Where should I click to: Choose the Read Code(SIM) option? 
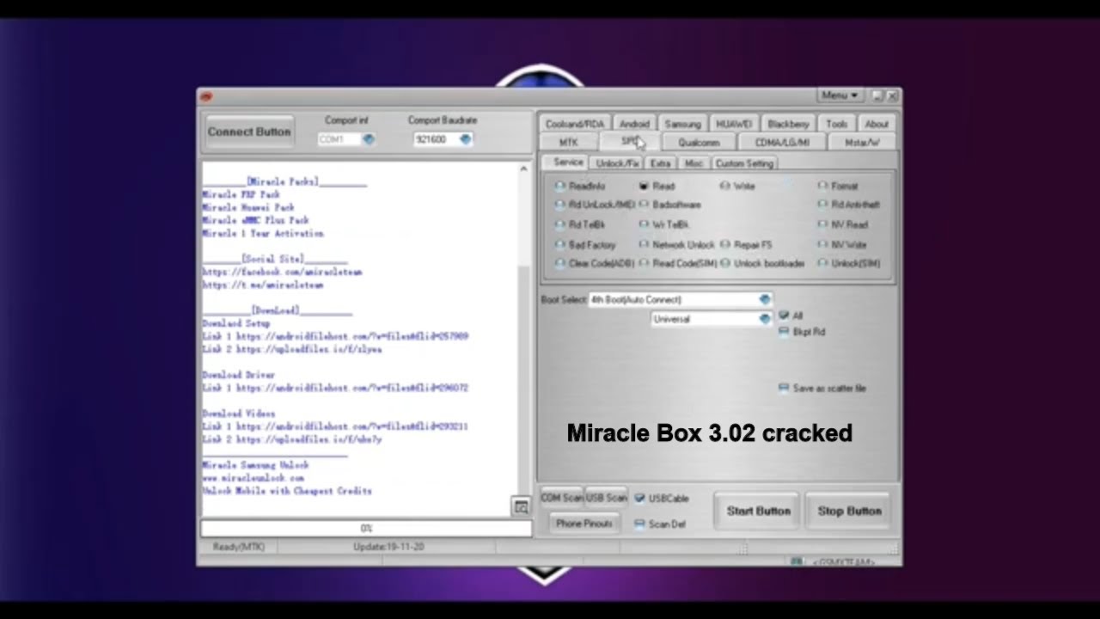(678, 263)
